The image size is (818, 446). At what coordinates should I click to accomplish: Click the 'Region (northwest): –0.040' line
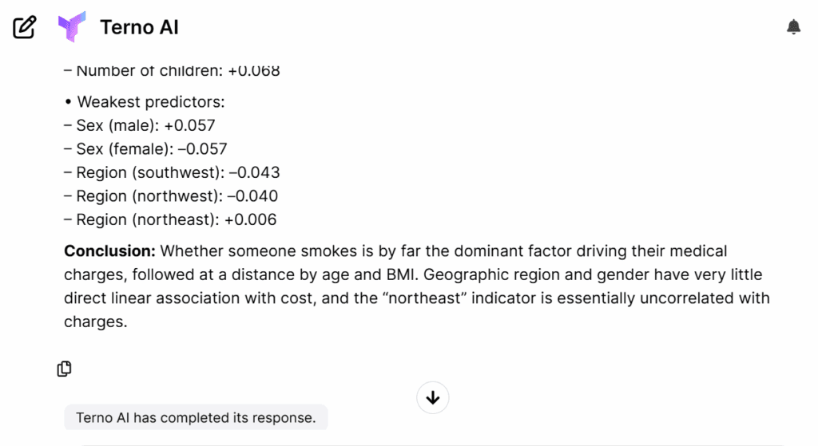point(171,195)
